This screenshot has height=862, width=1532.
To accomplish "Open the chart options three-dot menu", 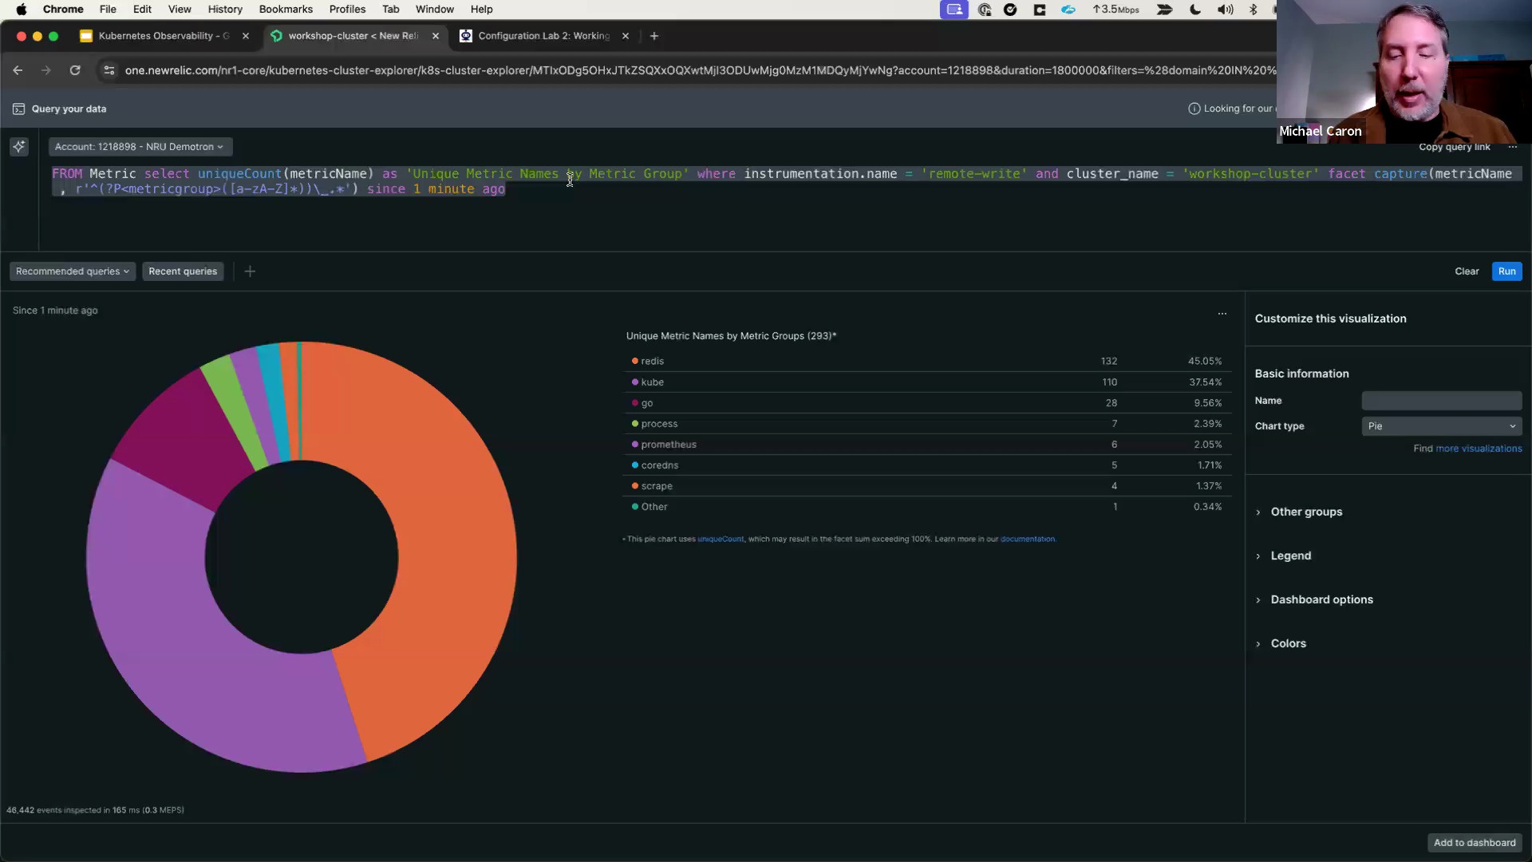I will point(1222,314).
